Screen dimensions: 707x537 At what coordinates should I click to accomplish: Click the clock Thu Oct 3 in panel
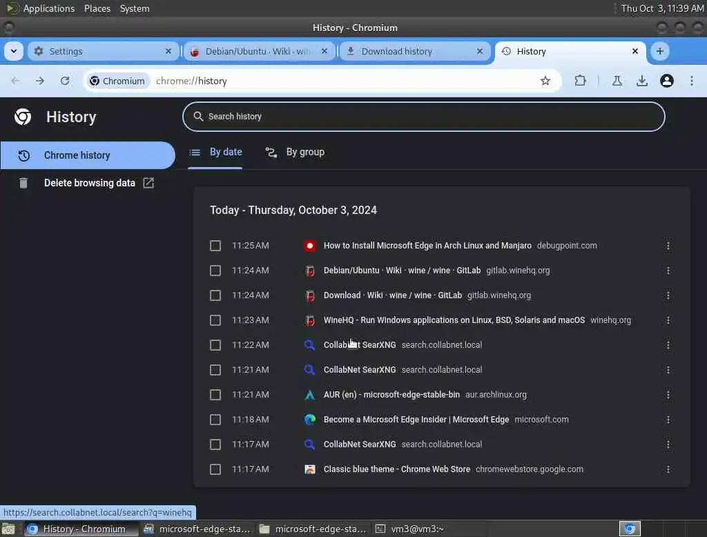point(662,8)
